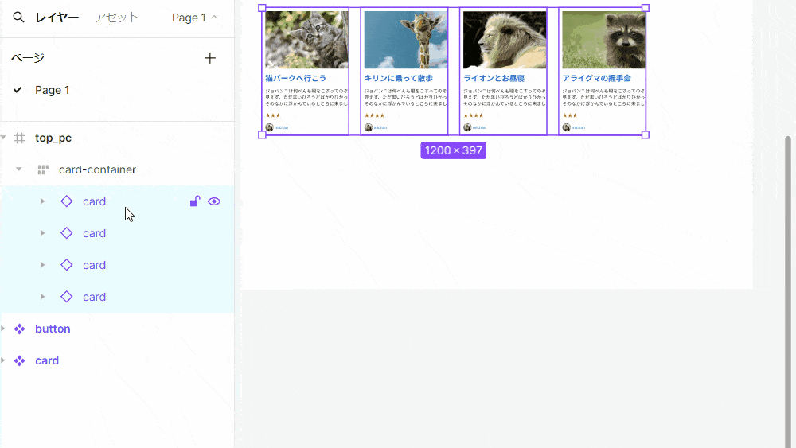Expand the third card instance layer
The image size is (796, 448).
43,265
